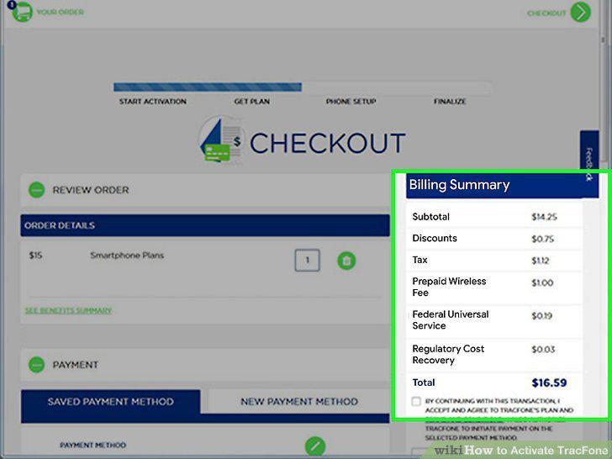Open the Your Order cart icon
612x459 pixels.
pyautogui.click(x=21, y=12)
